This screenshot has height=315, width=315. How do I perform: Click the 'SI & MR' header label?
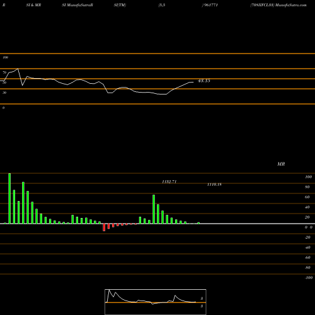pos(33,5)
